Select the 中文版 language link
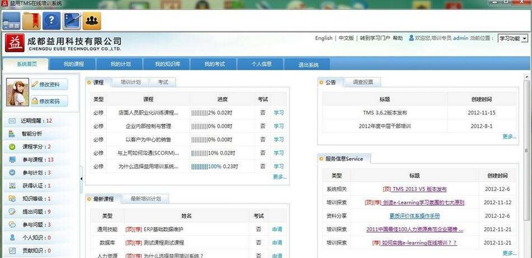Viewport: 532px width, 258px height. tap(346, 38)
